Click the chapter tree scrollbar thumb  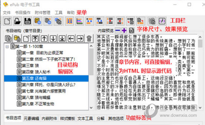91,62
